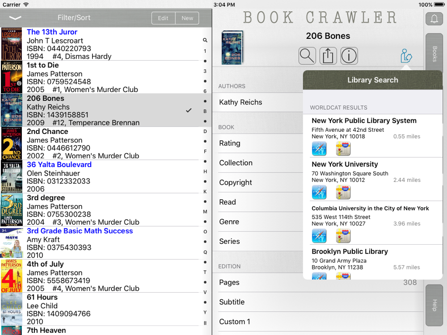
Task: Click the New button
Action: (x=187, y=18)
